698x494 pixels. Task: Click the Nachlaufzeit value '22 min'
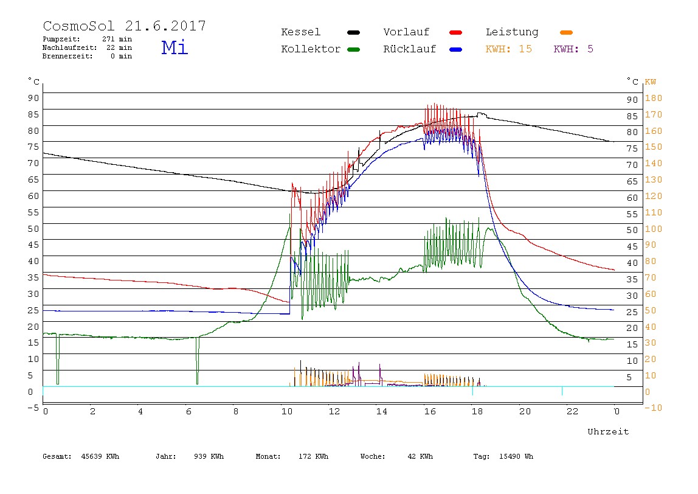click(119, 47)
